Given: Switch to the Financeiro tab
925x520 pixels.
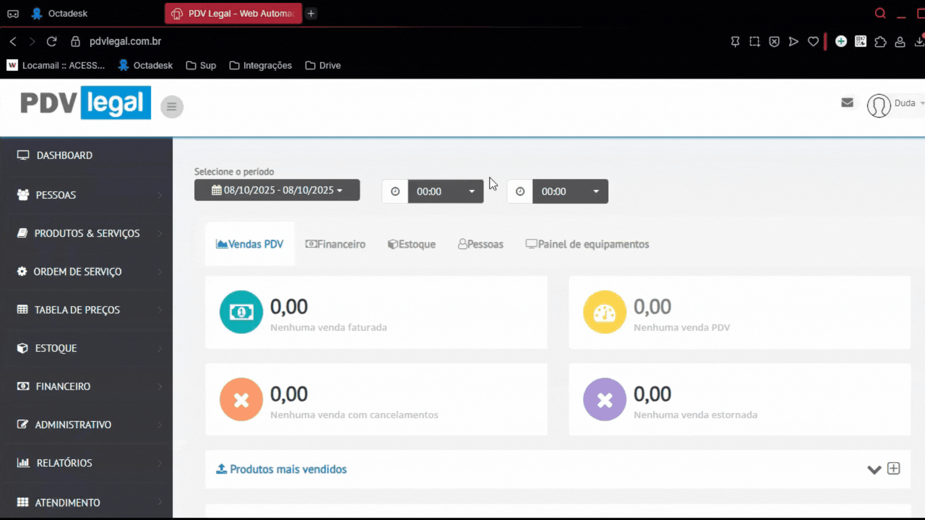Looking at the screenshot, I should (336, 244).
